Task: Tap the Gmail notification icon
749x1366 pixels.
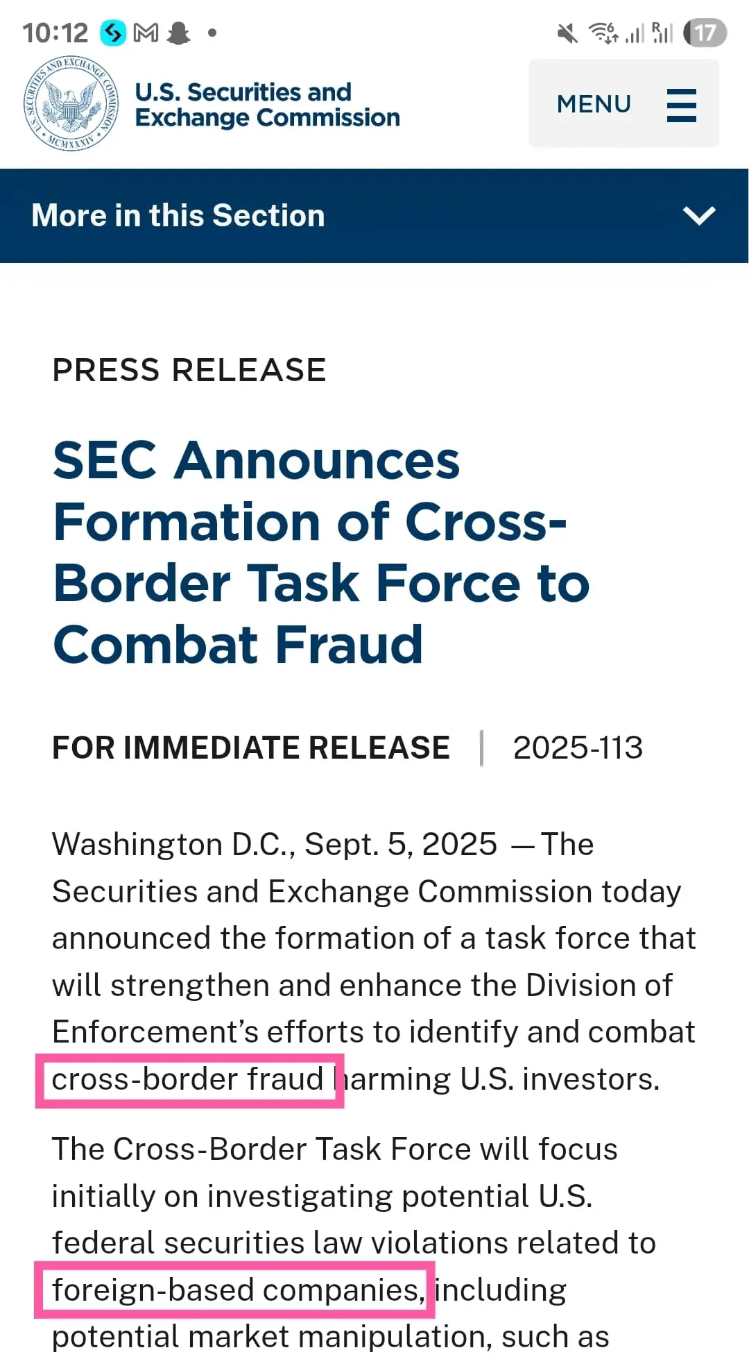Action: [146, 33]
